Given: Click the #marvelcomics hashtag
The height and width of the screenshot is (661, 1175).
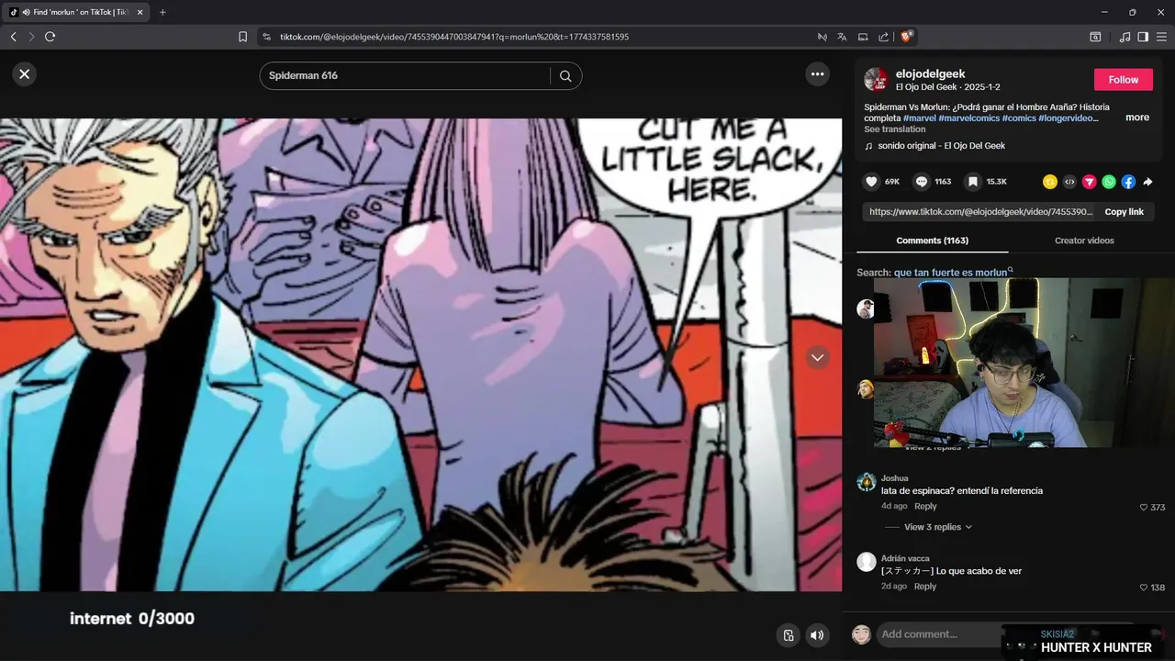Looking at the screenshot, I should 968,118.
